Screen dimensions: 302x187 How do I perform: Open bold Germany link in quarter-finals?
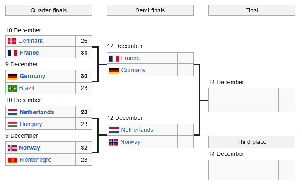click(32, 76)
